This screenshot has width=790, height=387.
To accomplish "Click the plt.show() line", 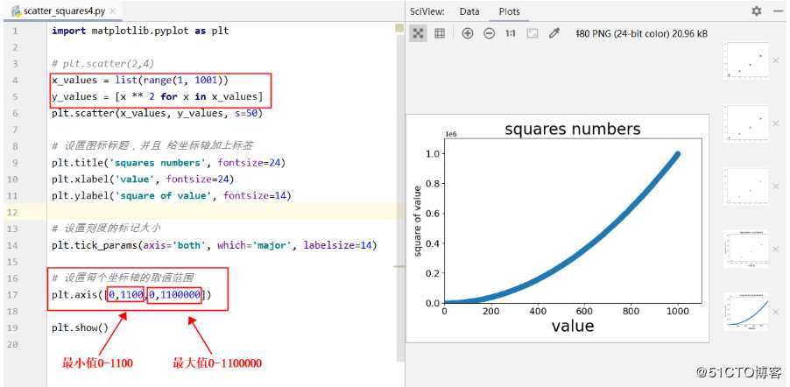I will [80, 328].
